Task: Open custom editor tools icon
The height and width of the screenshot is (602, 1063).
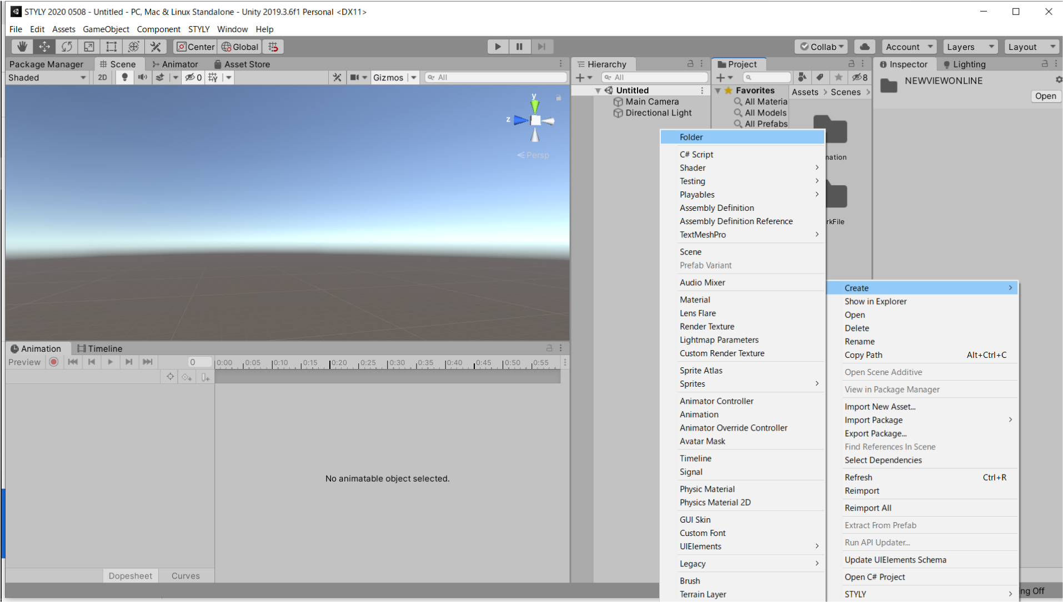Action: [156, 47]
